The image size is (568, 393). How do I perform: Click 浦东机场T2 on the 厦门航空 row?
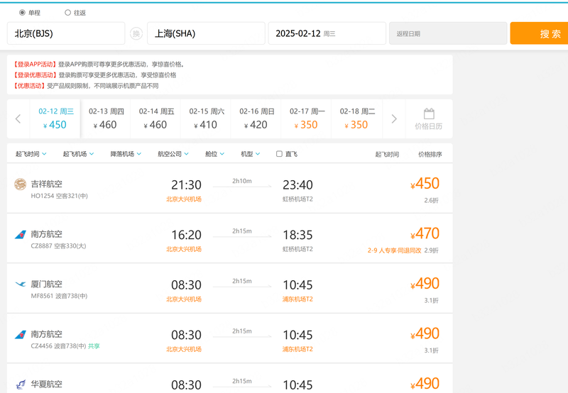pos(297,299)
